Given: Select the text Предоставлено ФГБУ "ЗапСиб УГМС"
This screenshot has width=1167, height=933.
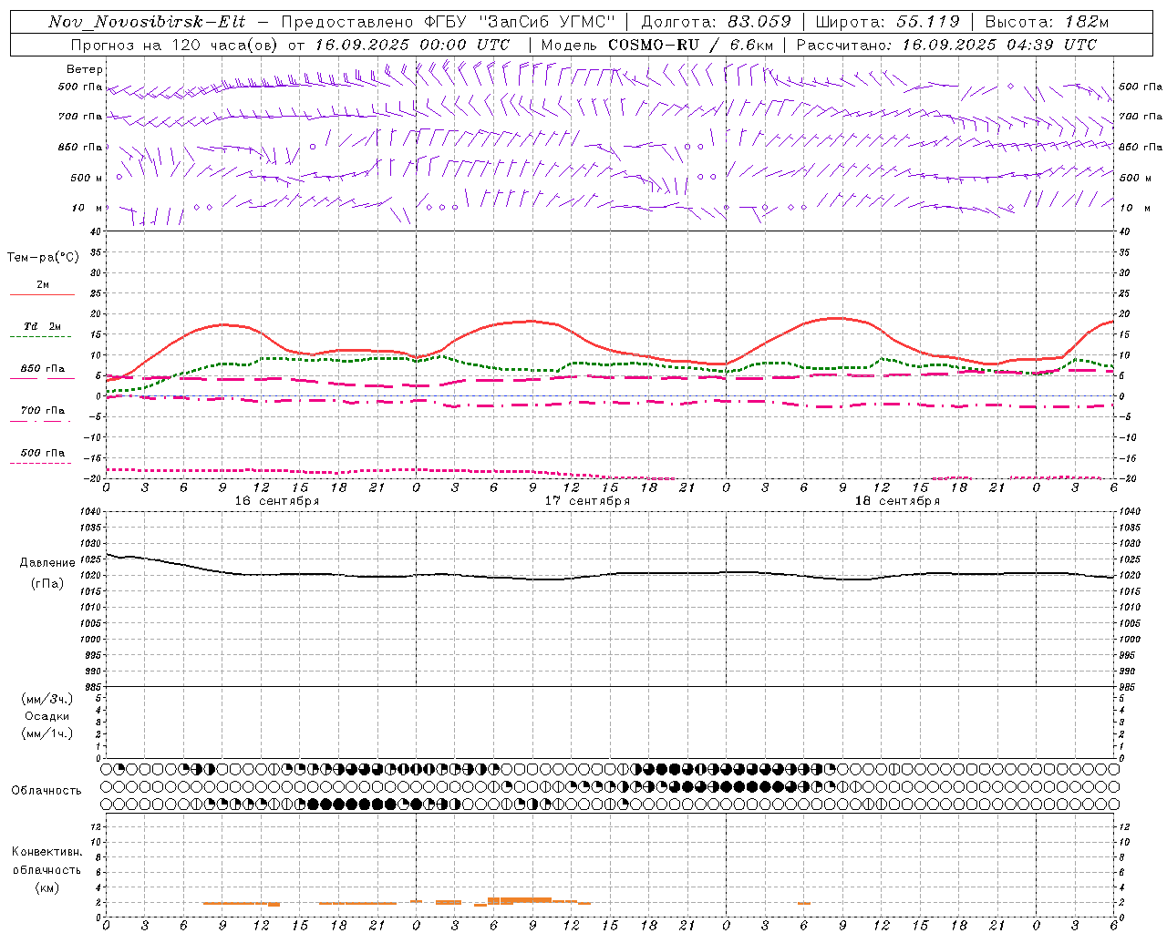Looking at the screenshot, I should point(449,22).
